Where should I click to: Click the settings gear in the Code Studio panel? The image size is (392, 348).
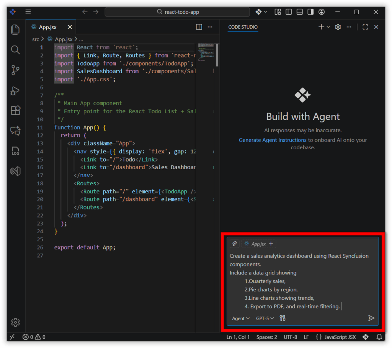coord(338,27)
